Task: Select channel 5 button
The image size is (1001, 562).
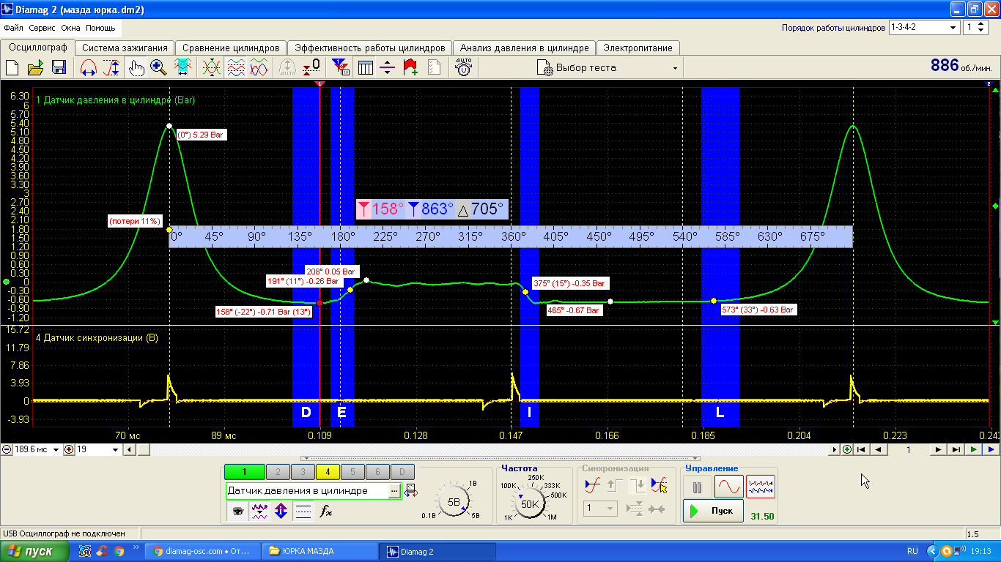Action: (352, 472)
